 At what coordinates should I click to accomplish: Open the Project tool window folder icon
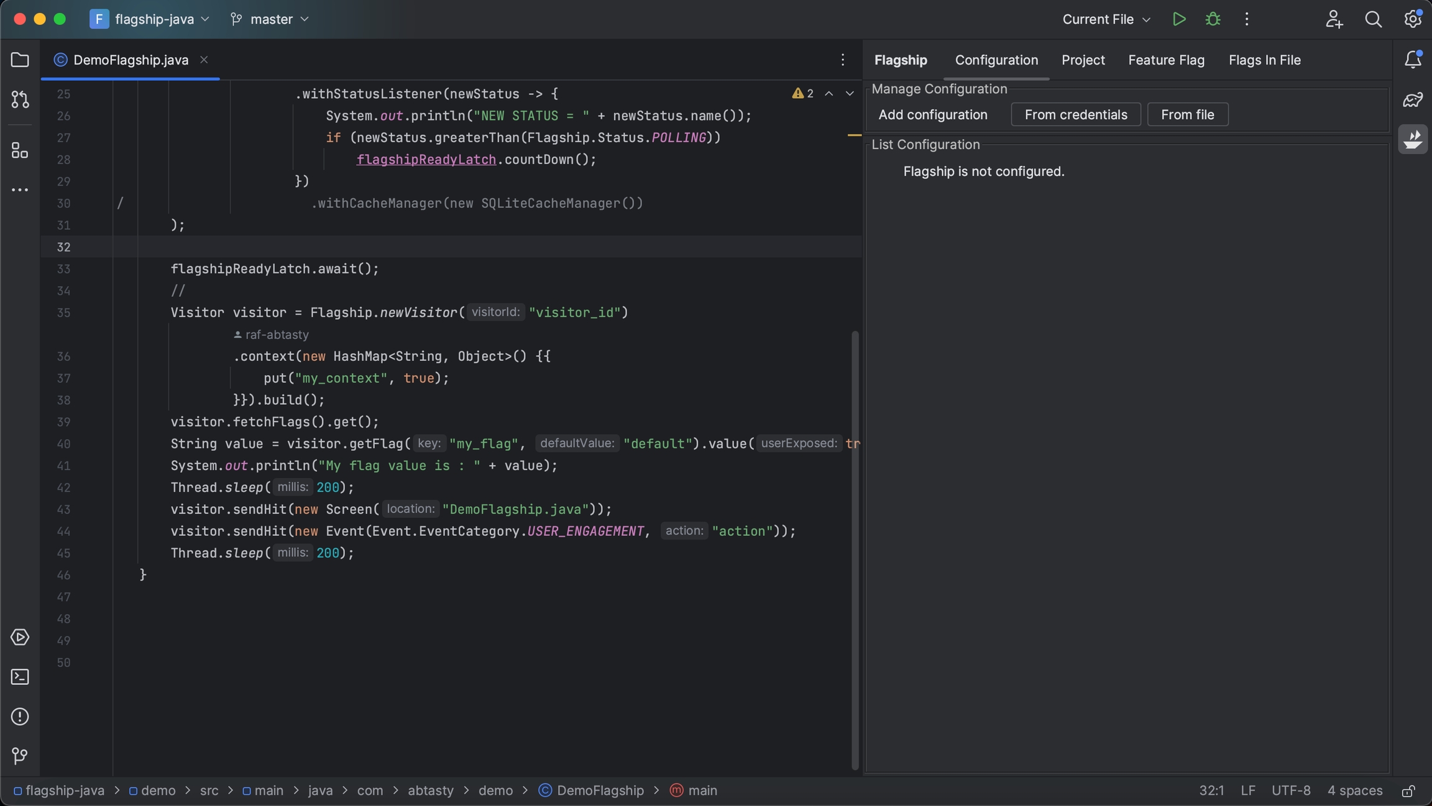pos(20,60)
